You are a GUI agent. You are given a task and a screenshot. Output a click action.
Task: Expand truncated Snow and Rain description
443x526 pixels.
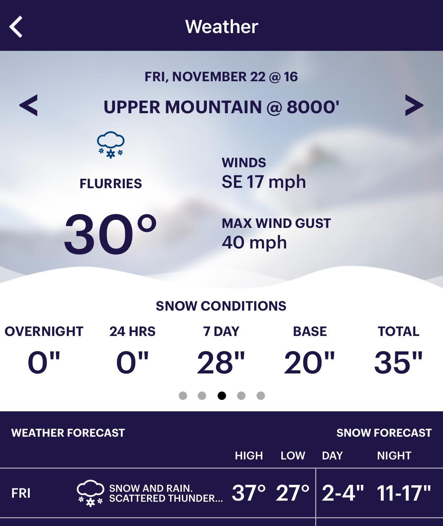pyautogui.click(x=166, y=493)
